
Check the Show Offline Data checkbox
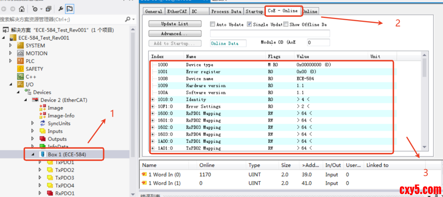286,24
